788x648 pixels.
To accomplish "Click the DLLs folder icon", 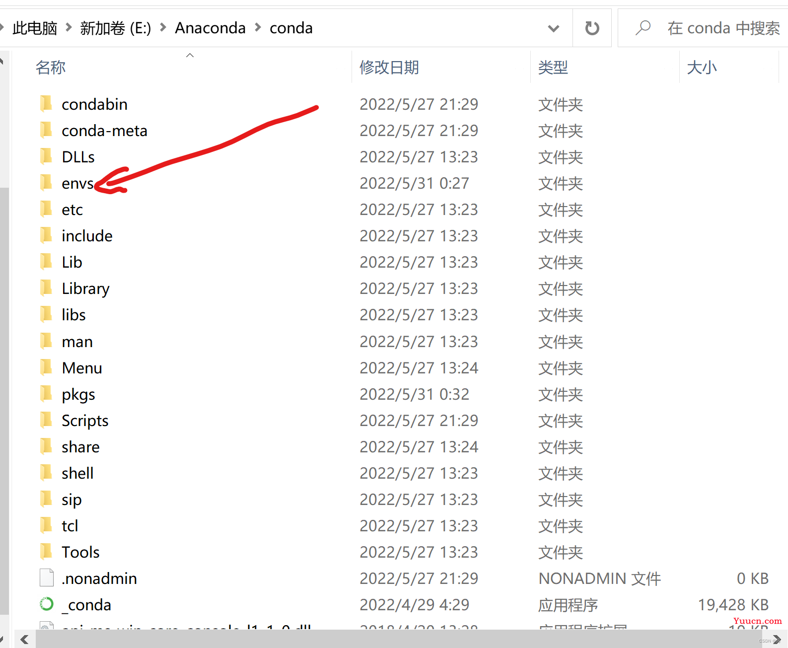I will click(46, 156).
